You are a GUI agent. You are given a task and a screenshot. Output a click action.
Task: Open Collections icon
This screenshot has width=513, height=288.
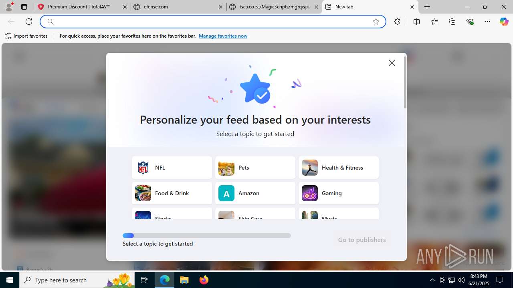click(x=452, y=22)
